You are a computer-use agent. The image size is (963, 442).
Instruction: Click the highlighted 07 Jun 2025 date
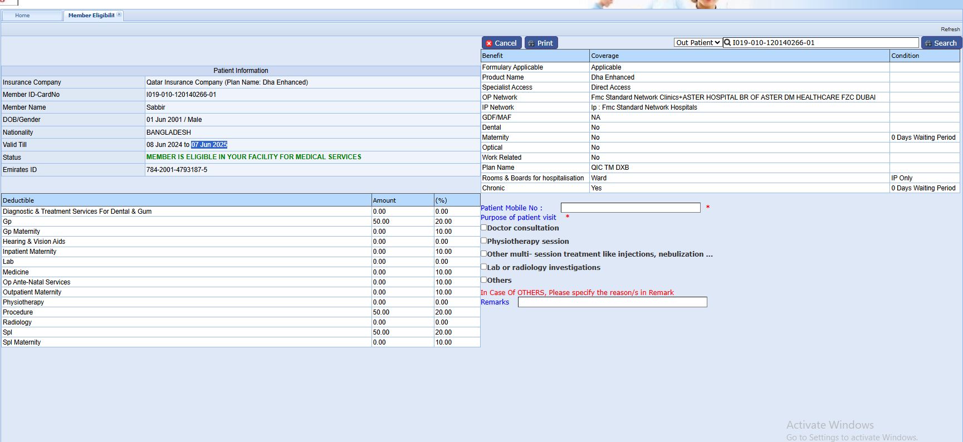pos(209,145)
